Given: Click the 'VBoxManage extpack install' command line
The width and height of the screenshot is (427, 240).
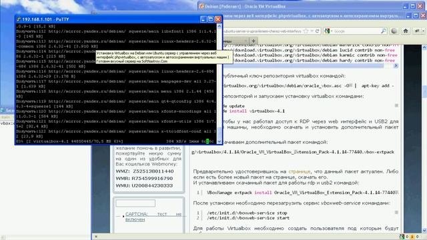Looking at the screenshot, I should (x=301, y=193).
